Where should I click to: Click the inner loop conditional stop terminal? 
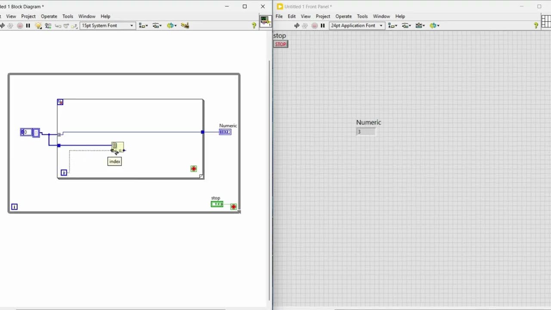194,169
